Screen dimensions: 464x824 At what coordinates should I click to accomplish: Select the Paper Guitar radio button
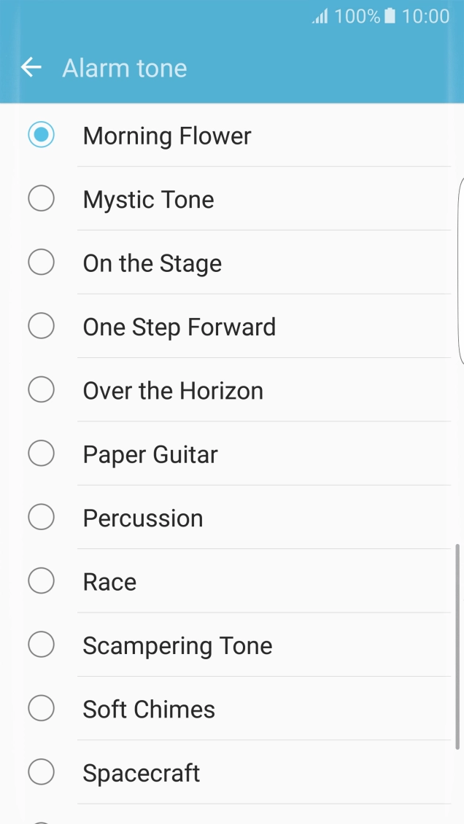42,453
